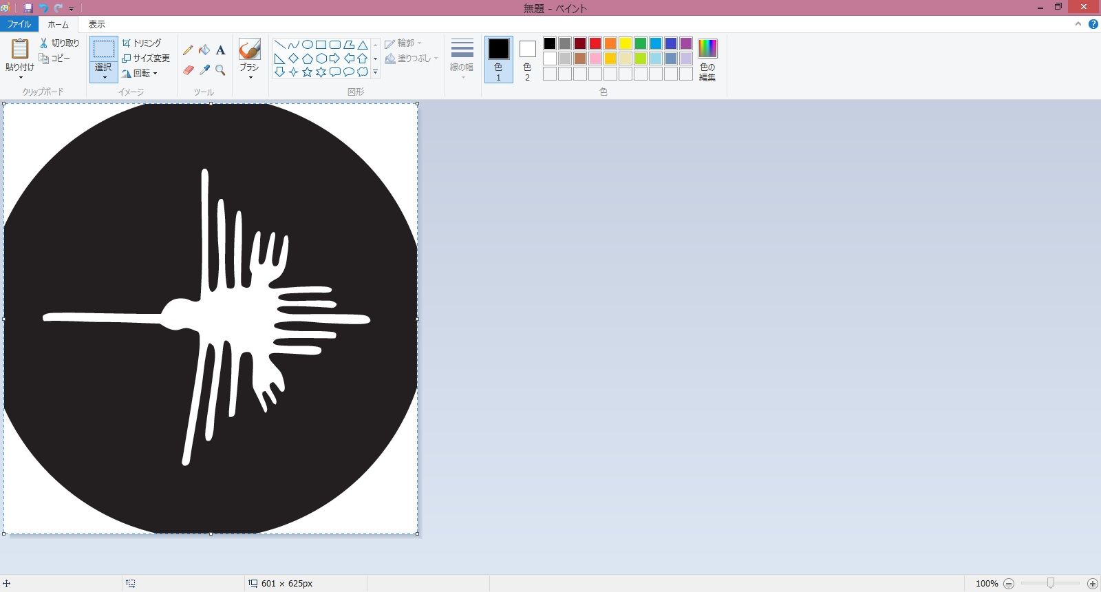Choose the Six-point star shape

(321, 72)
